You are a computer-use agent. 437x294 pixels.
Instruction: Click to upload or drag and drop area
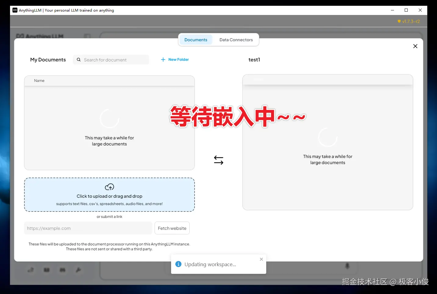109,195
